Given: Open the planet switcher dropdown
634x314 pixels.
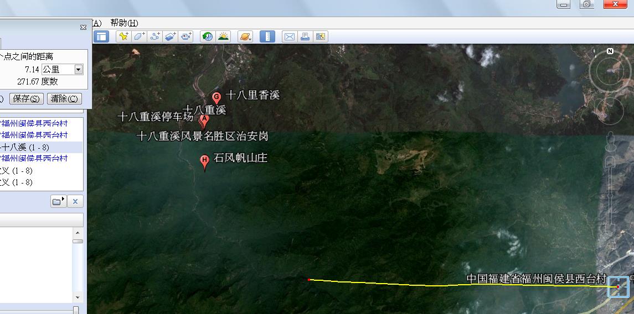Looking at the screenshot, I should [x=245, y=36].
